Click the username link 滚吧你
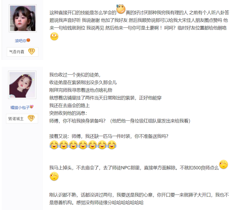This screenshot has width=233, height=213. coord(21,41)
